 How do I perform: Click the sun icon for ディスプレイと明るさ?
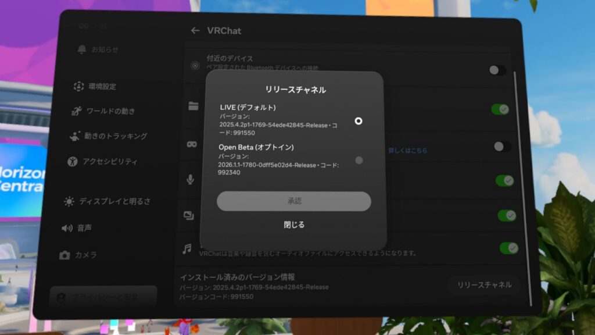[70, 201]
